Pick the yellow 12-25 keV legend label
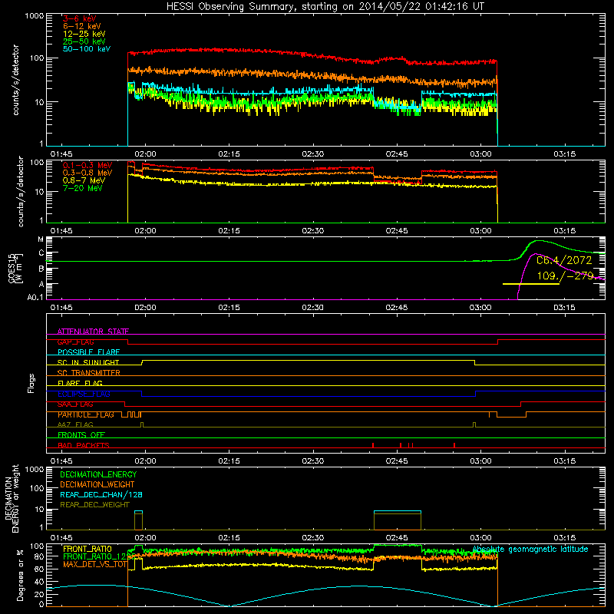Screen dimensions: 614x614 click(84, 34)
